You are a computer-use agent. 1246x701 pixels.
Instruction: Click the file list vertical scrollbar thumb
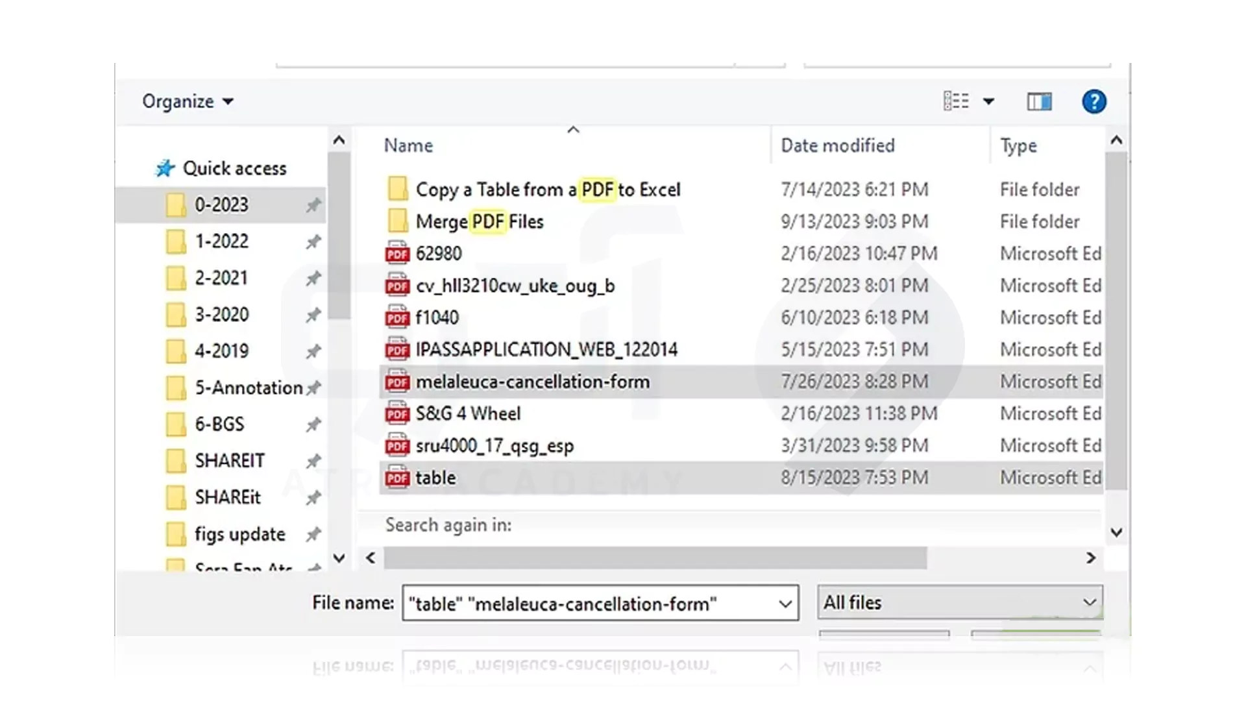tap(1116, 321)
